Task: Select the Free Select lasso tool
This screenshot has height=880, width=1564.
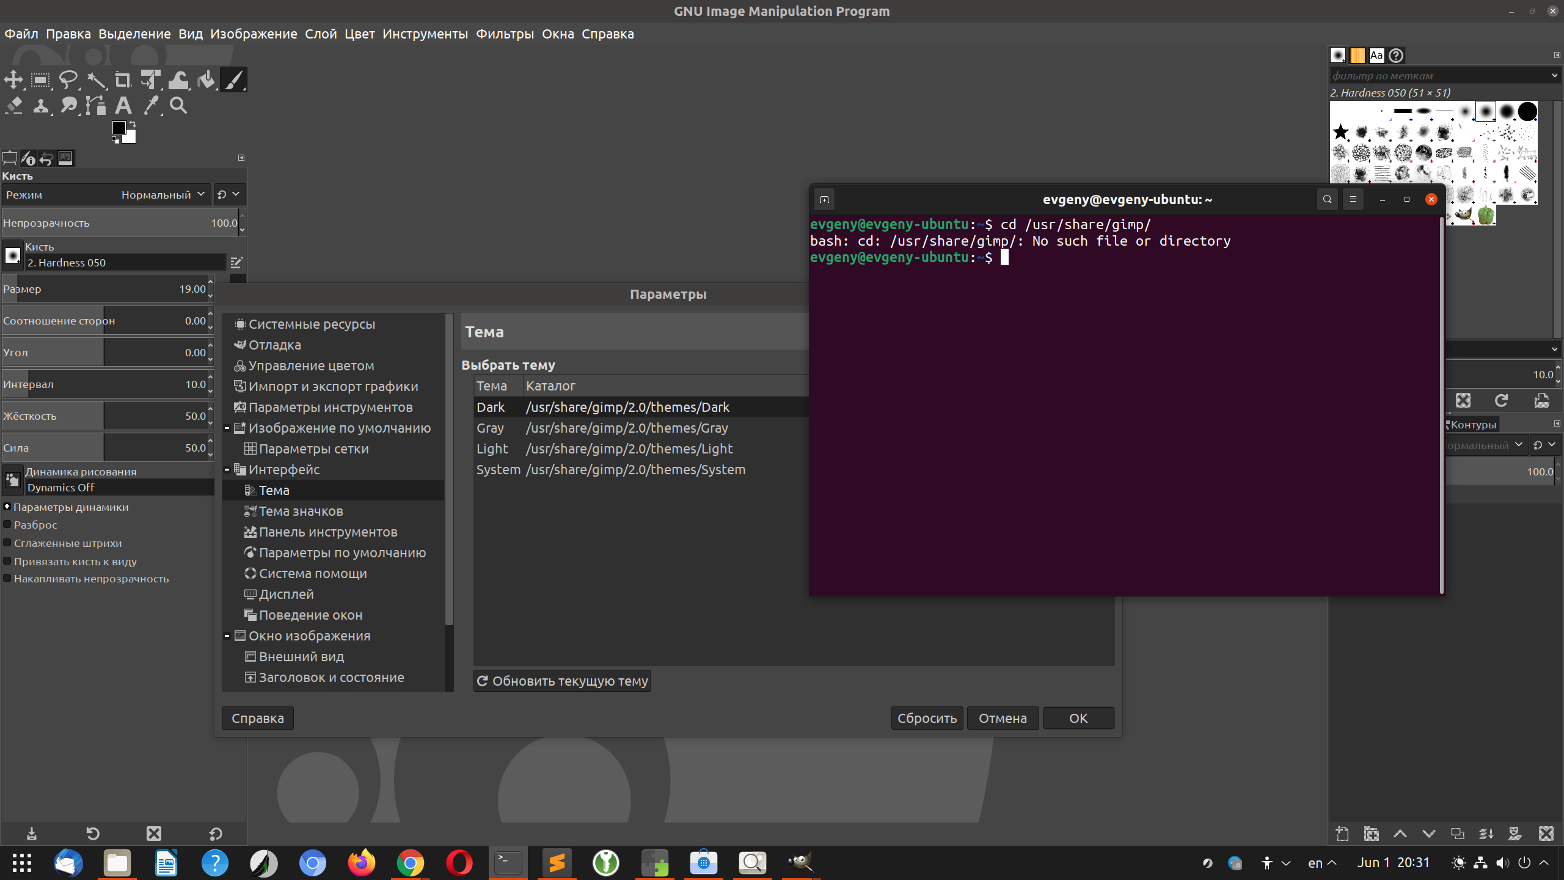Action: 68,80
